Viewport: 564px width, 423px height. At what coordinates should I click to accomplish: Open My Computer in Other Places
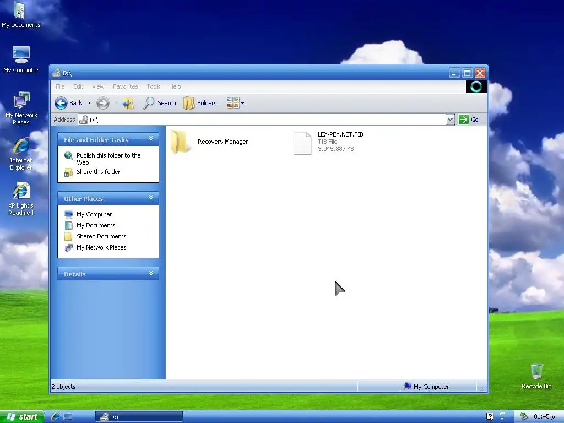[94, 214]
